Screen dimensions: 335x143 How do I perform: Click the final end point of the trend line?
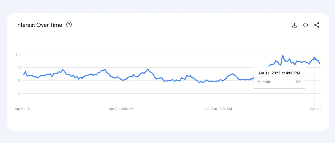320,63
